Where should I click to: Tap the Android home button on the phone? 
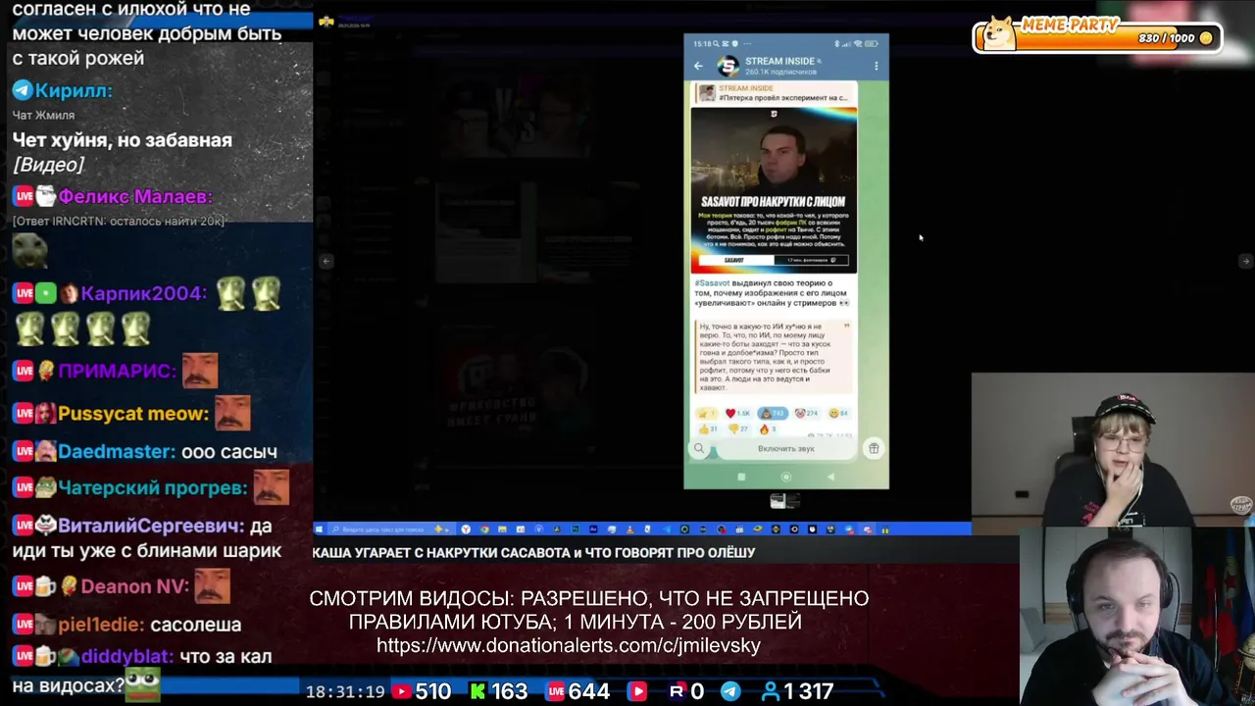[785, 477]
